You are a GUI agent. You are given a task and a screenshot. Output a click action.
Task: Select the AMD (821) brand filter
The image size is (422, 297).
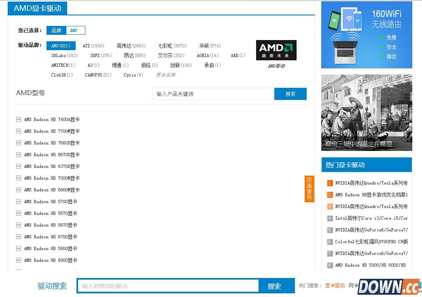click(x=61, y=46)
